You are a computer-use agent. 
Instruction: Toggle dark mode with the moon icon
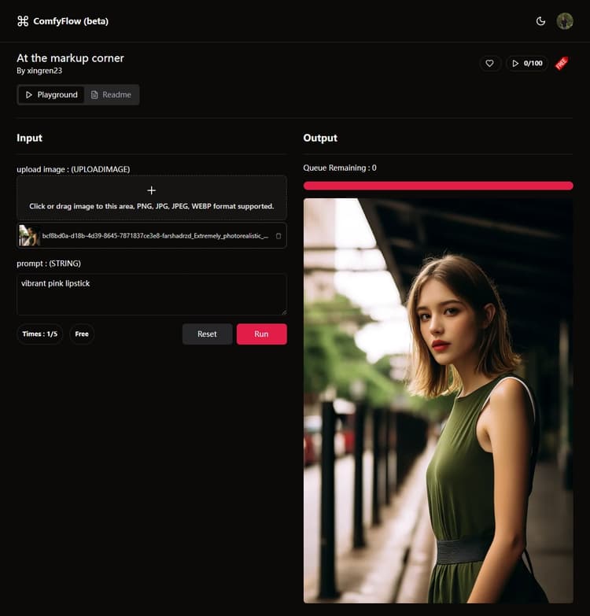tap(540, 21)
